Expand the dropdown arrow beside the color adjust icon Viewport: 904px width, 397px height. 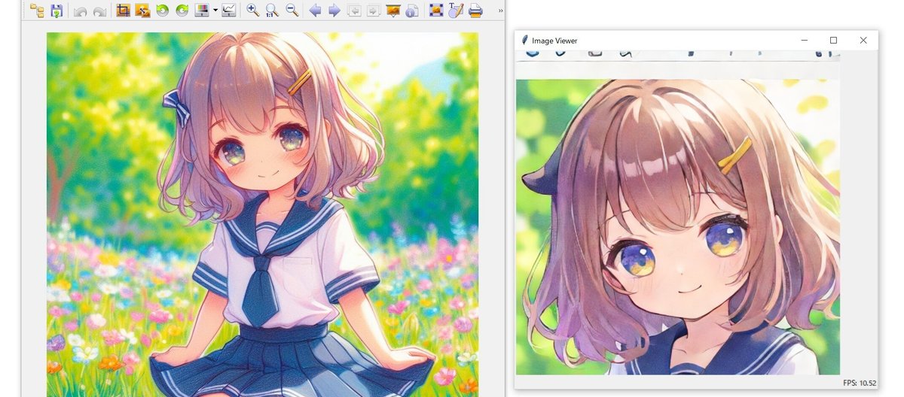click(x=215, y=11)
